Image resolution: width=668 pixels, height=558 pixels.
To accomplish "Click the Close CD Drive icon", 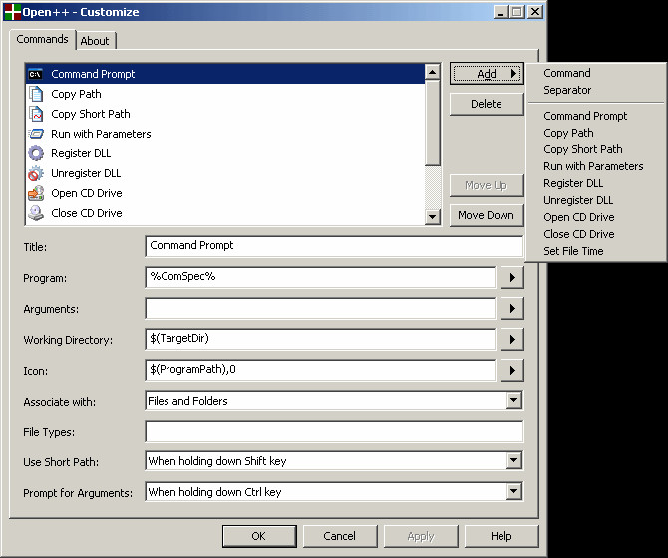I will coord(36,213).
